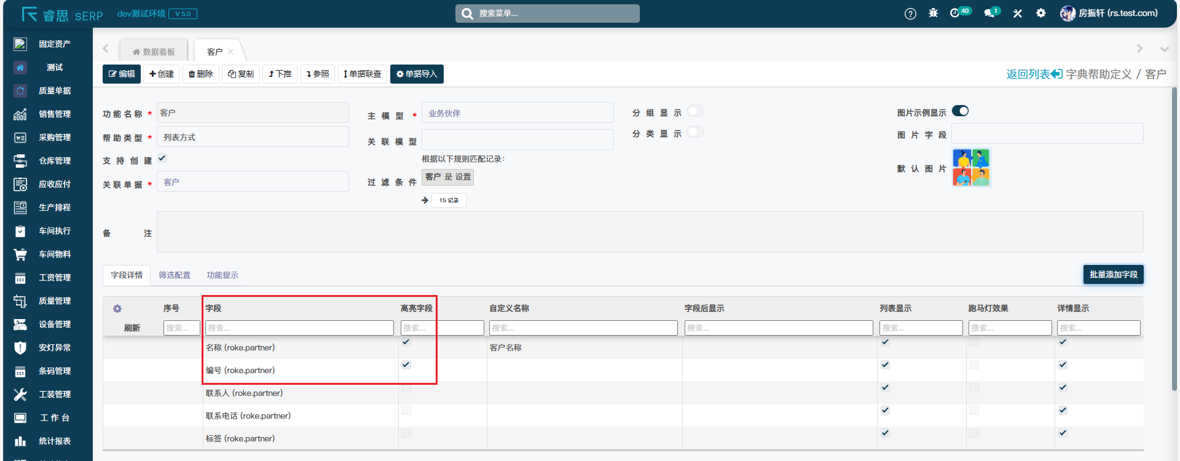This screenshot has width=1180, height=461.
Task: Uncheck 高亮字段 for 名称 row
Action: (406, 342)
